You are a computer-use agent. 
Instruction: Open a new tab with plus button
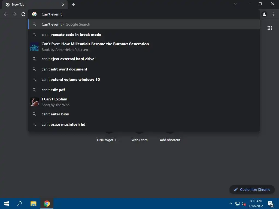(74, 5)
